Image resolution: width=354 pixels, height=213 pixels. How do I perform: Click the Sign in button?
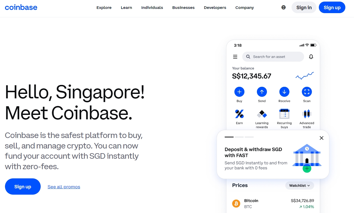point(304,7)
